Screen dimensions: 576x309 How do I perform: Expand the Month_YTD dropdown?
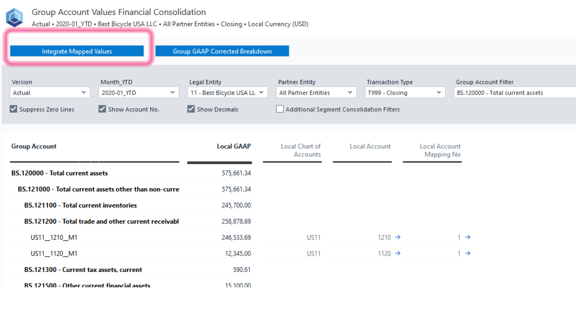coord(139,93)
